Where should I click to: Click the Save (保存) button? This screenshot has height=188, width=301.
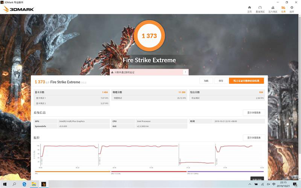click(x=221, y=81)
